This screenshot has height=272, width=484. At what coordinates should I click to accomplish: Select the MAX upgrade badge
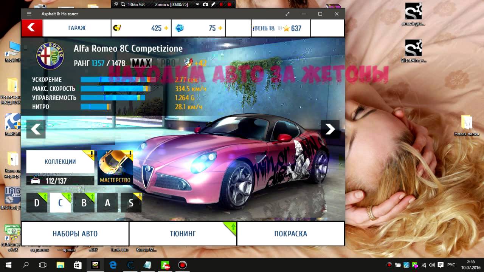(141, 63)
